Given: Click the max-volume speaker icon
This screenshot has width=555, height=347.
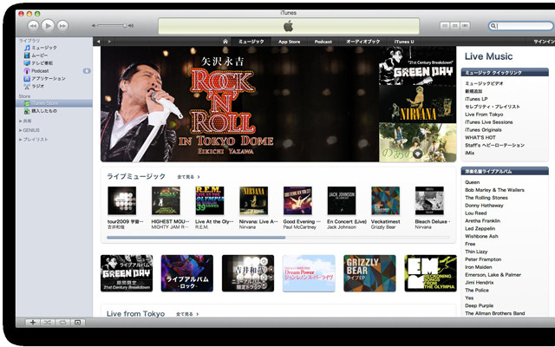Looking at the screenshot, I should pyautogui.click(x=131, y=26).
